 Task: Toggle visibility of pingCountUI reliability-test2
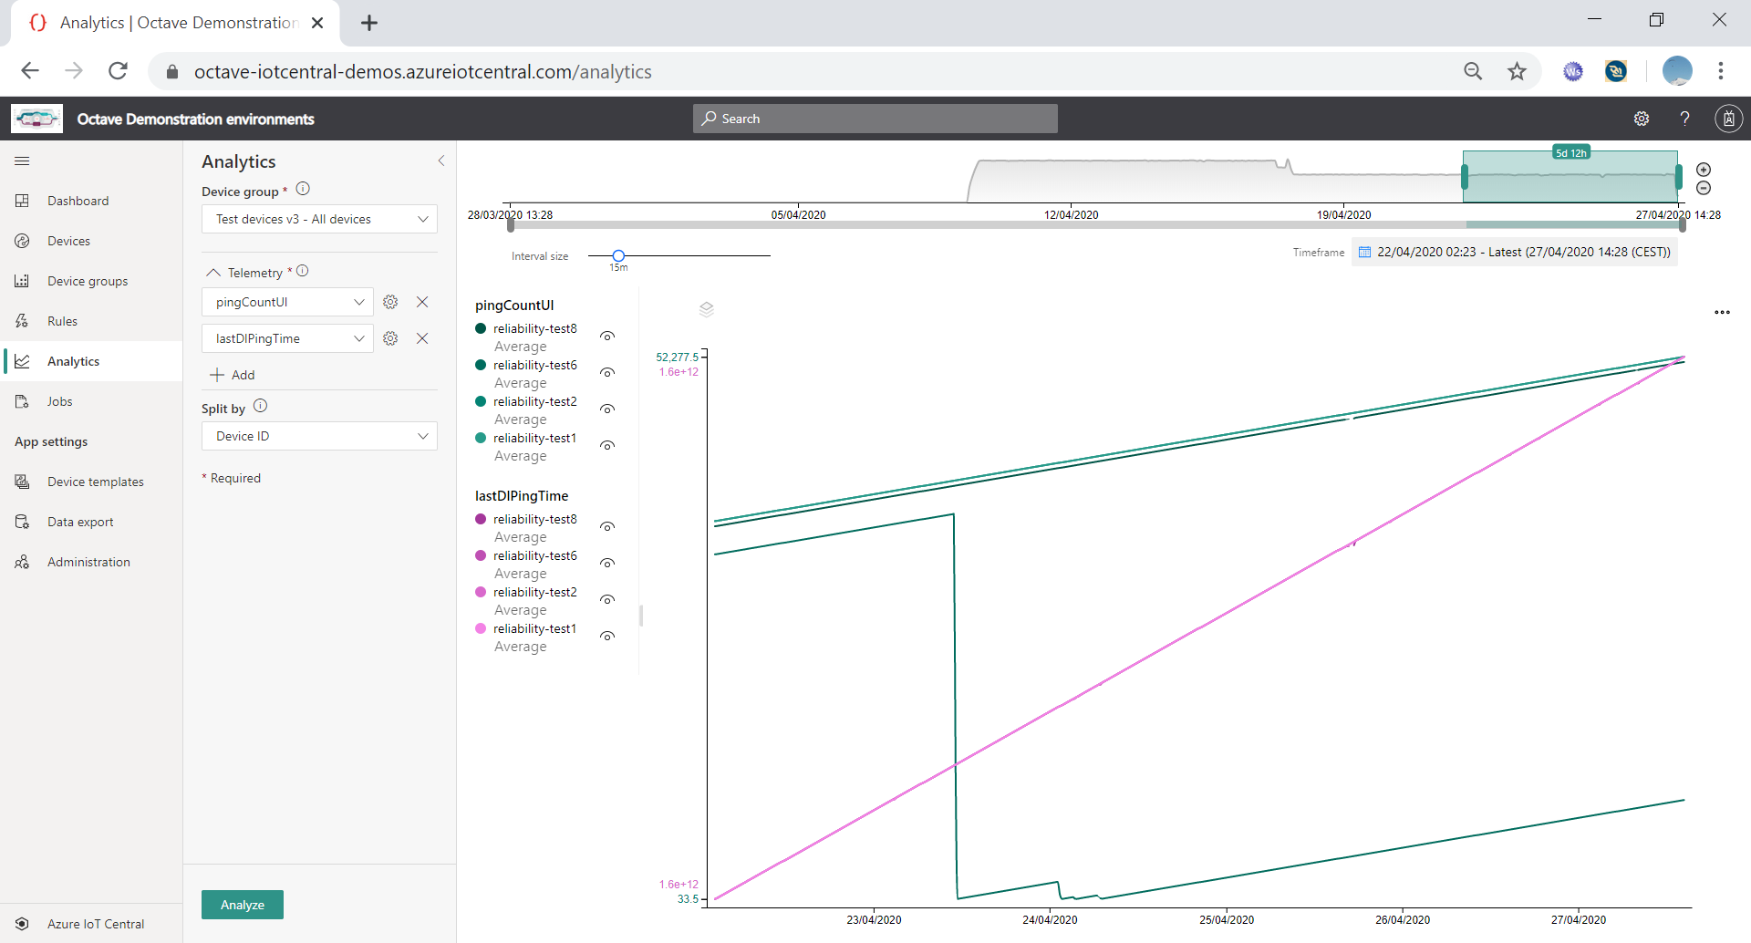tap(607, 409)
